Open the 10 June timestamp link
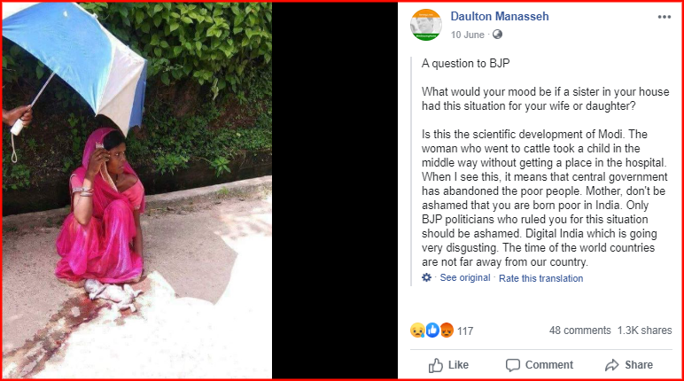This screenshot has width=684, height=381. (467, 35)
